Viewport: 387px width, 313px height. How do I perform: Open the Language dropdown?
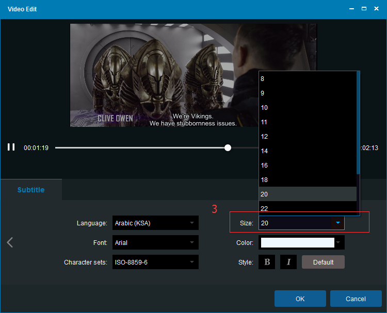(155, 223)
